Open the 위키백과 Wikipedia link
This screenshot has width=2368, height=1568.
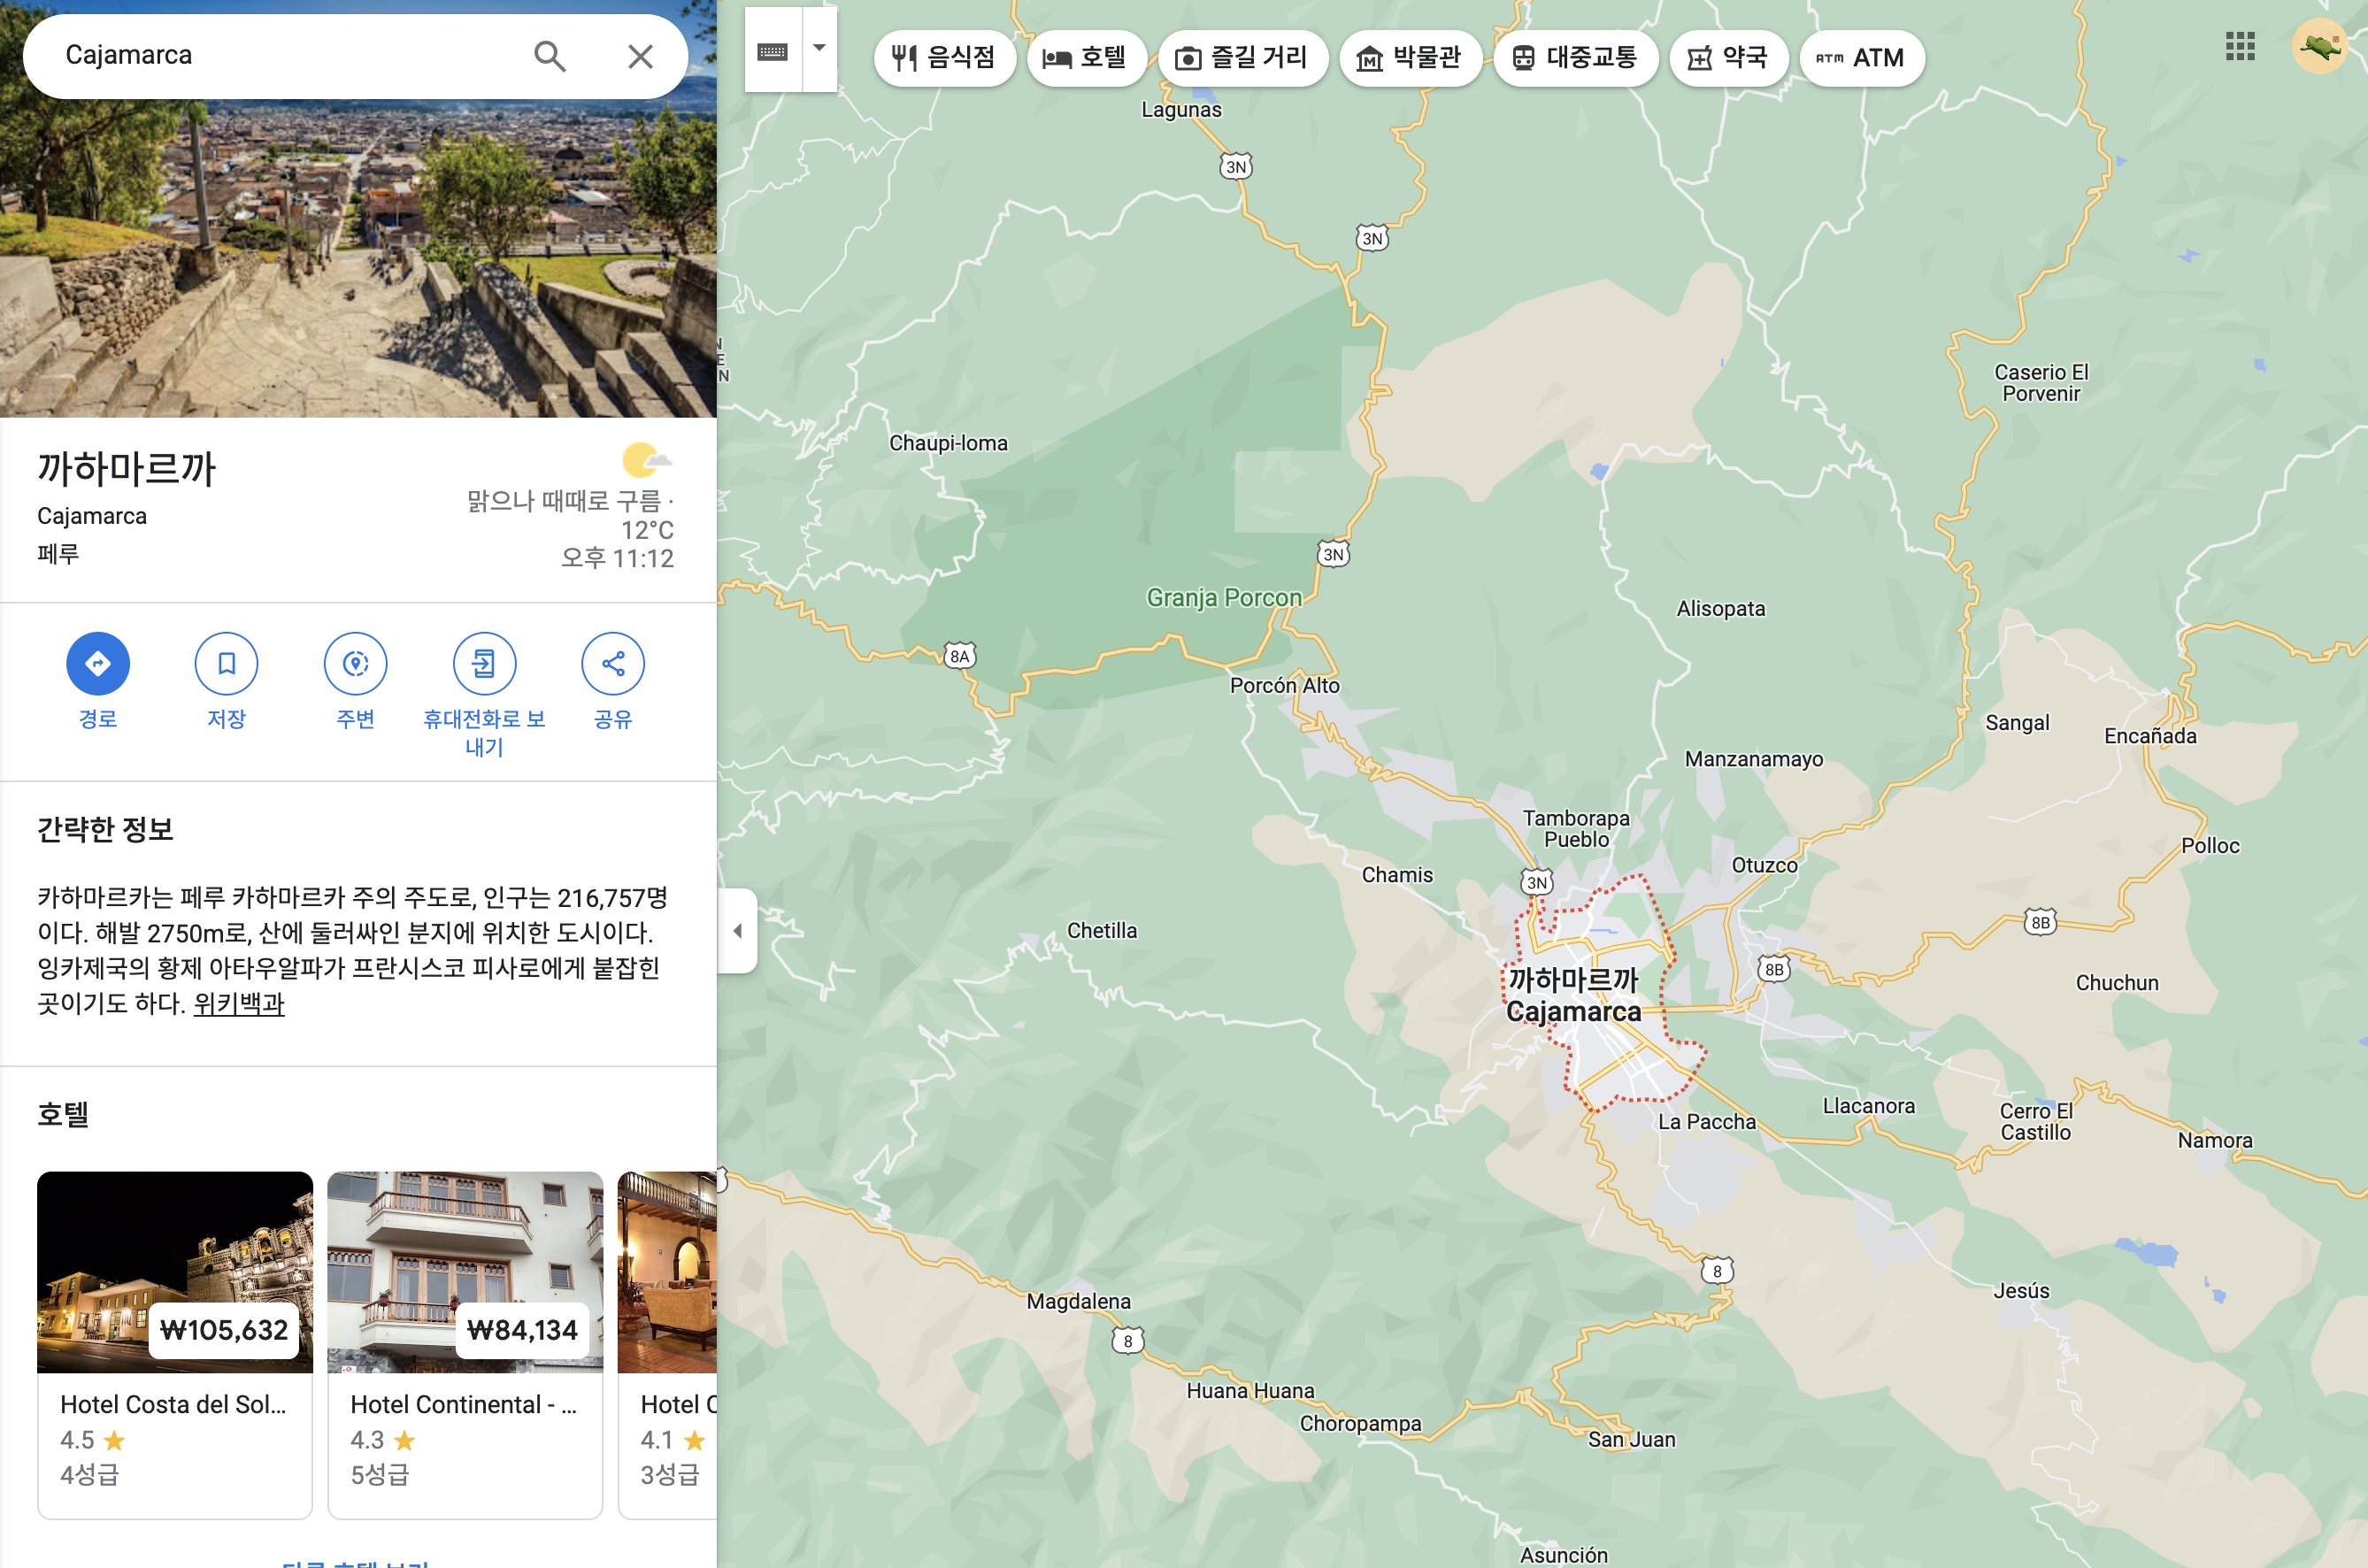(239, 1003)
